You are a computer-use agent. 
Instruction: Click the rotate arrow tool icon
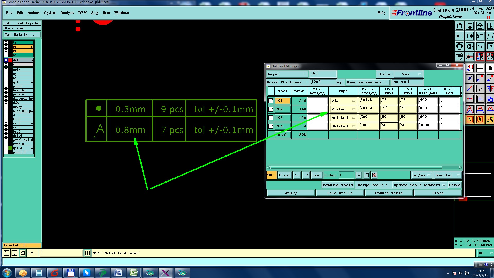click(x=480, y=89)
